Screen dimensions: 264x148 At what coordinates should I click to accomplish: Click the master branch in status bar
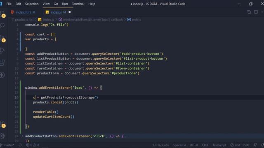(x=7, y=145)
